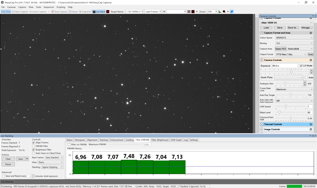The height and width of the screenshot is (188, 317).
Task: Open the Capture Format and Area hamburger menu
Action: tap(311, 33)
